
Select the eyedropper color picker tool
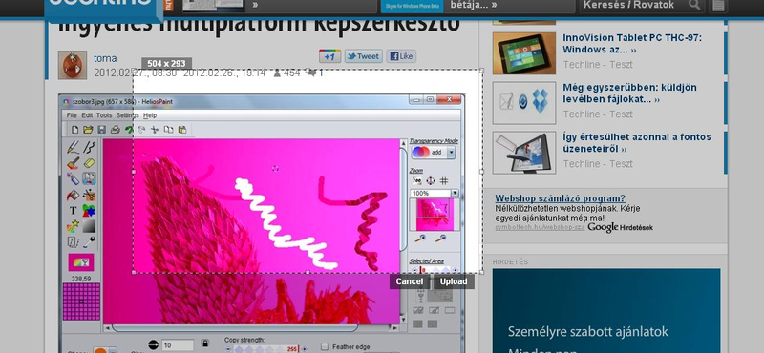89,242
